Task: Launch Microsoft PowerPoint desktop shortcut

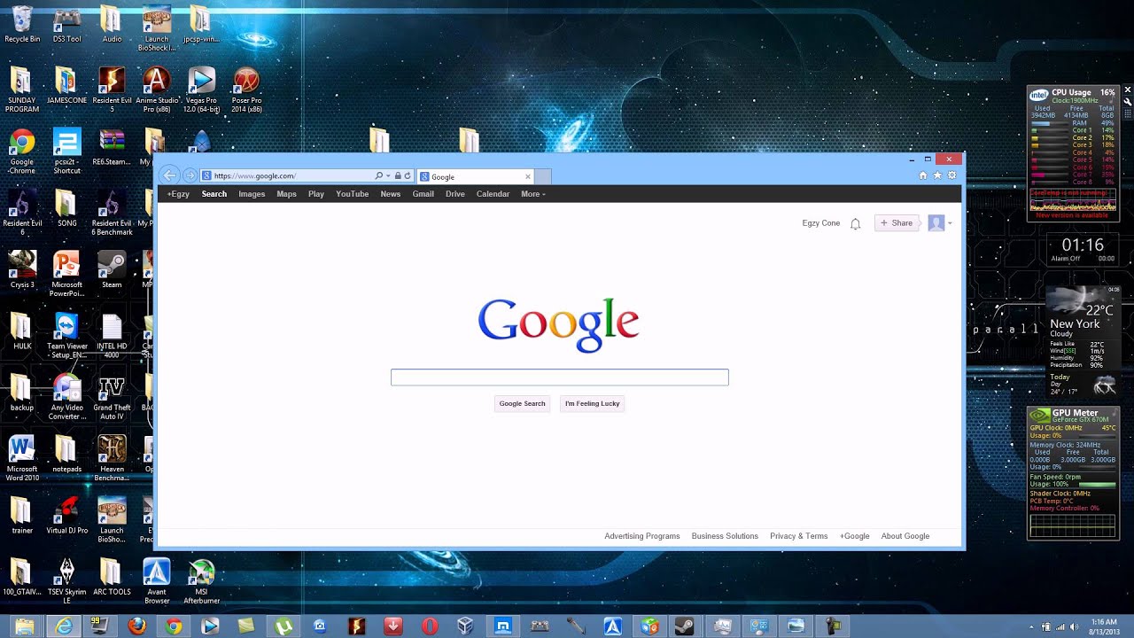Action: 67,274
